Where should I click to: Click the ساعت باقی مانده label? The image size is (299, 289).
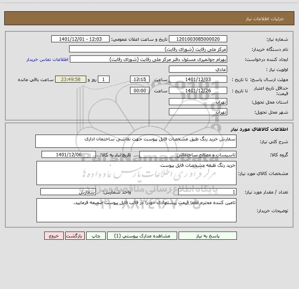(36, 80)
